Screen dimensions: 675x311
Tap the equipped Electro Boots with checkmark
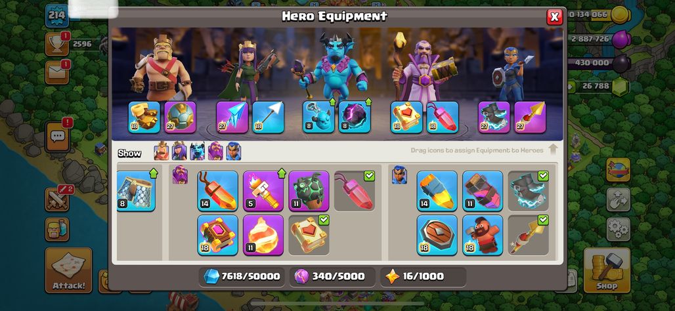pos(528,190)
